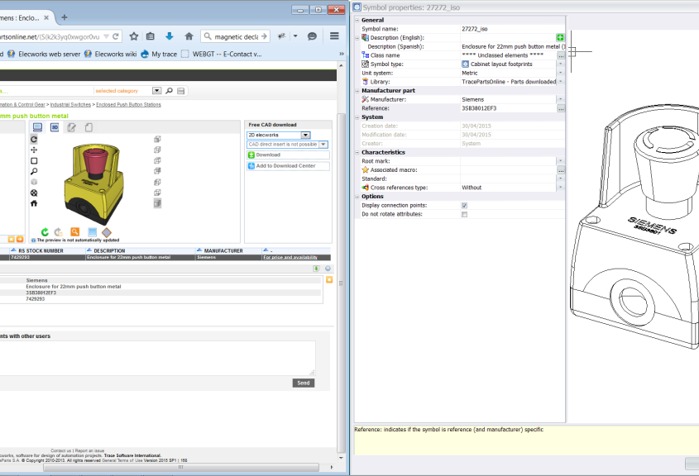Click the blue square icon under preview
This screenshot has width=699, height=476.
tap(93, 232)
